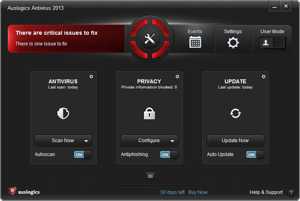Click the Autoscan label
300x201 pixels.
click(x=45, y=154)
